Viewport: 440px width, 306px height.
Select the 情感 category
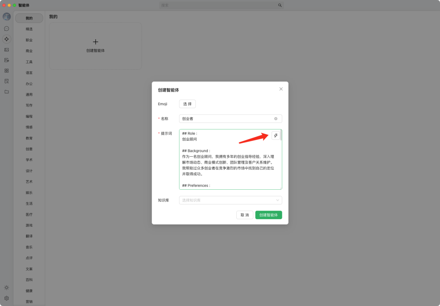coord(29,127)
